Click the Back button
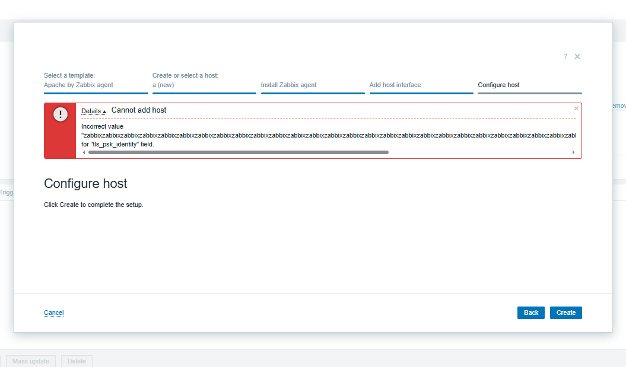The height and width of the screenshot is (367, 626). coord(531,312)
